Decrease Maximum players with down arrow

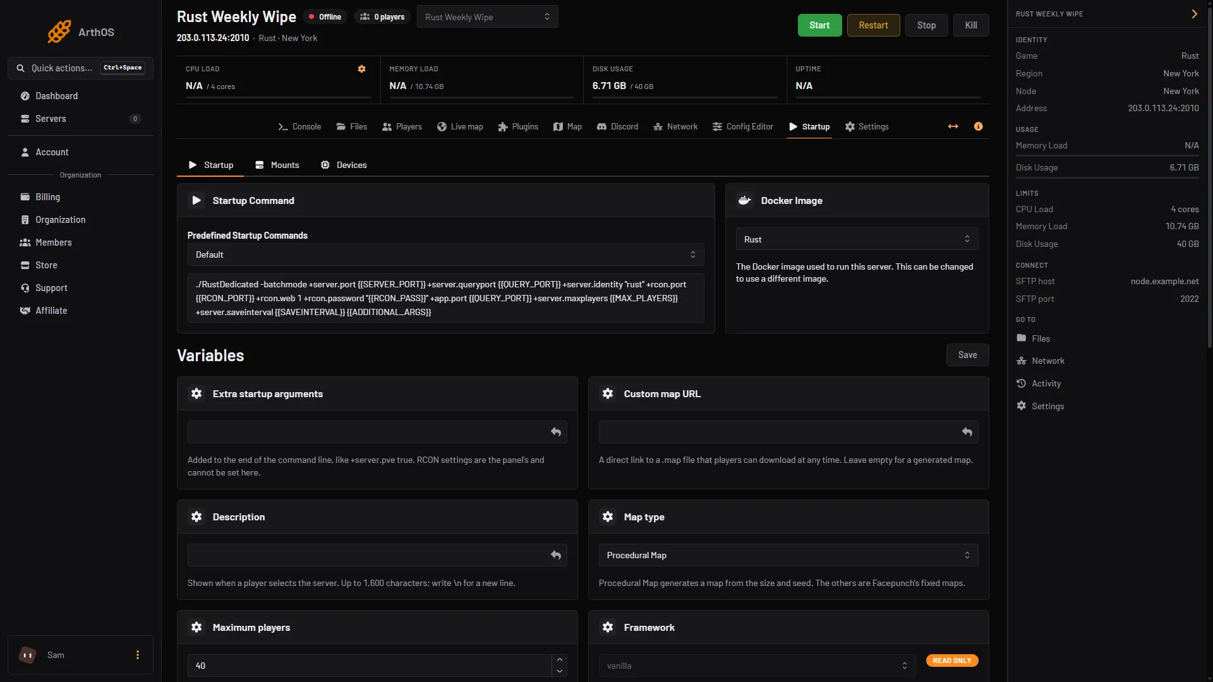559,671
